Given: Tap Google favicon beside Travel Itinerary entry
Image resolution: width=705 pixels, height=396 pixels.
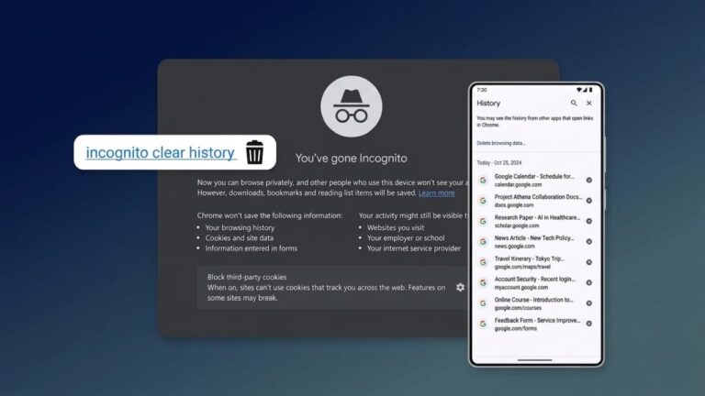Looking at the screenshot, I should 483,262.
